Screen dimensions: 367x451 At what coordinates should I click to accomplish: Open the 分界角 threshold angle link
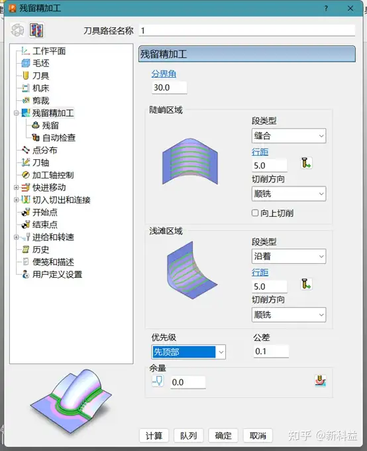164,74
